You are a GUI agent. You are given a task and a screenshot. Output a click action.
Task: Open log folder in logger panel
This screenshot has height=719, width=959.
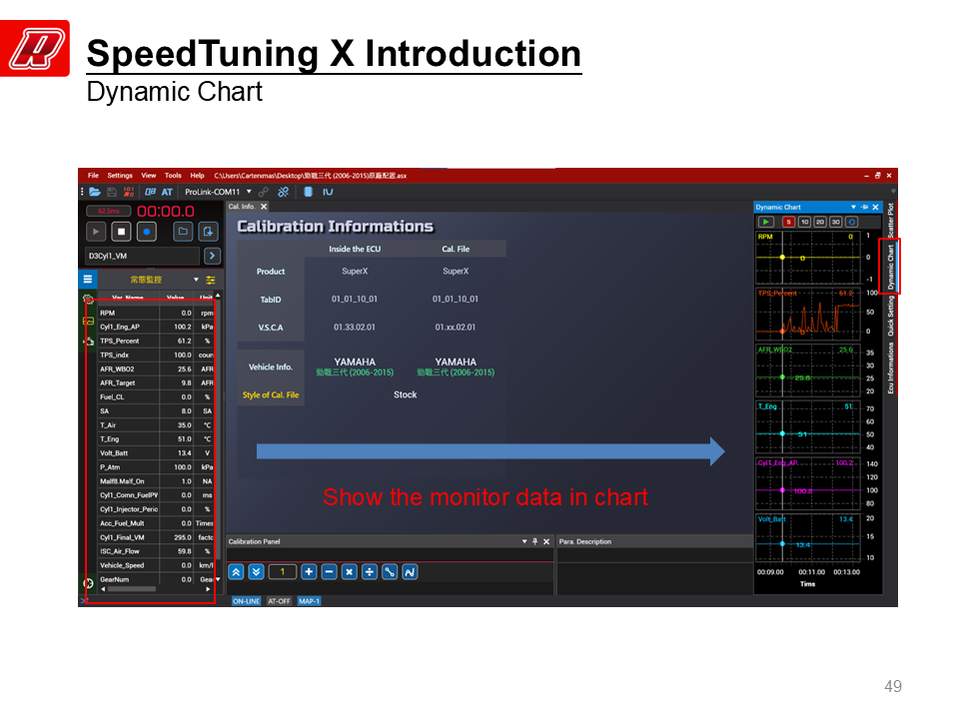tap(182, 232)
